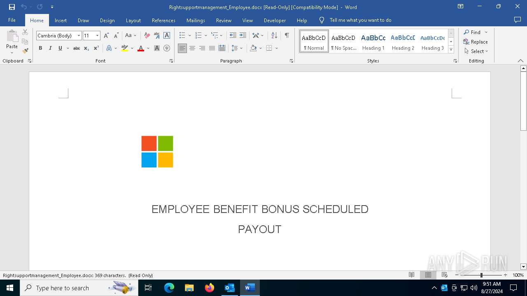
Task: Open the font name dropdown Cambria (Body)
Action: coord(79,36)
